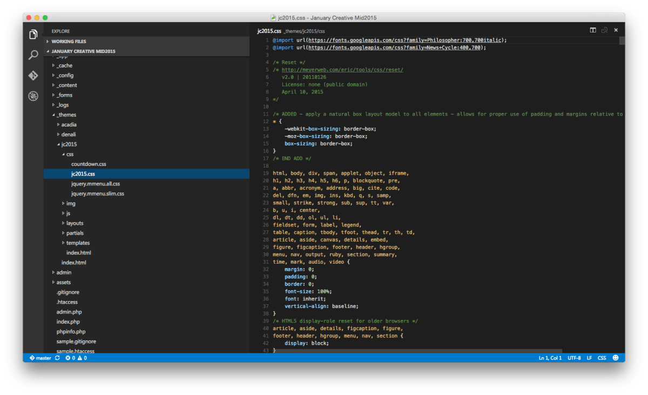648x395 pixels.
Task: Click the EXPLORE sidebar header
Action: [x=60, y=31]
